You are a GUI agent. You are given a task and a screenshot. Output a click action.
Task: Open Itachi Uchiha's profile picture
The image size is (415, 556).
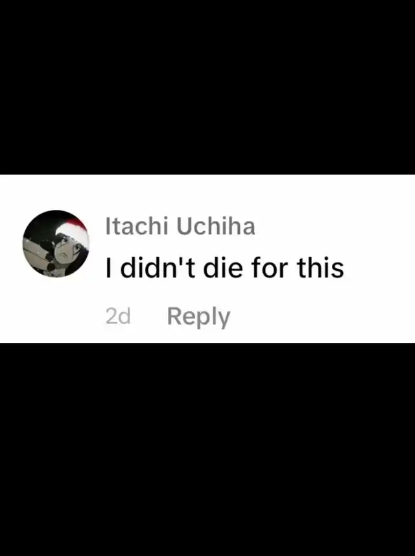(56, 243)
